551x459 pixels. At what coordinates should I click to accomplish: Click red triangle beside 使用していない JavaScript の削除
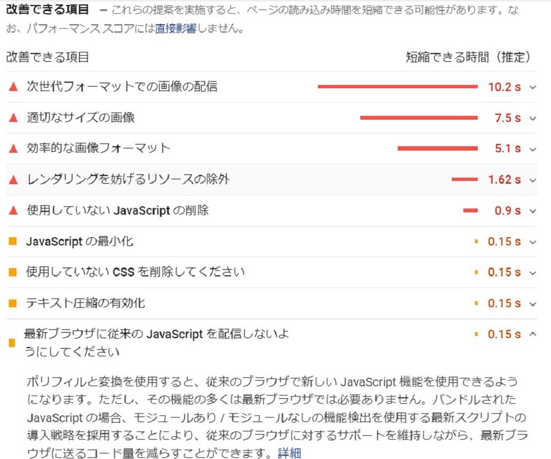13,210
